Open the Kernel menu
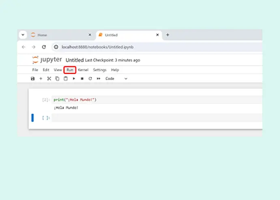 pos(83,70)
